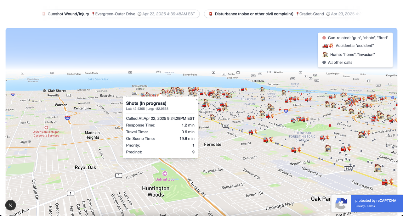The width and height of the screenshot is (403, 216).
Task: Select the Gunshot Wound/Injury ticker item
Action: pos(121,14)
